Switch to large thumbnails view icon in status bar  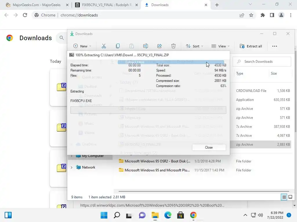click(x=290, y=197)
